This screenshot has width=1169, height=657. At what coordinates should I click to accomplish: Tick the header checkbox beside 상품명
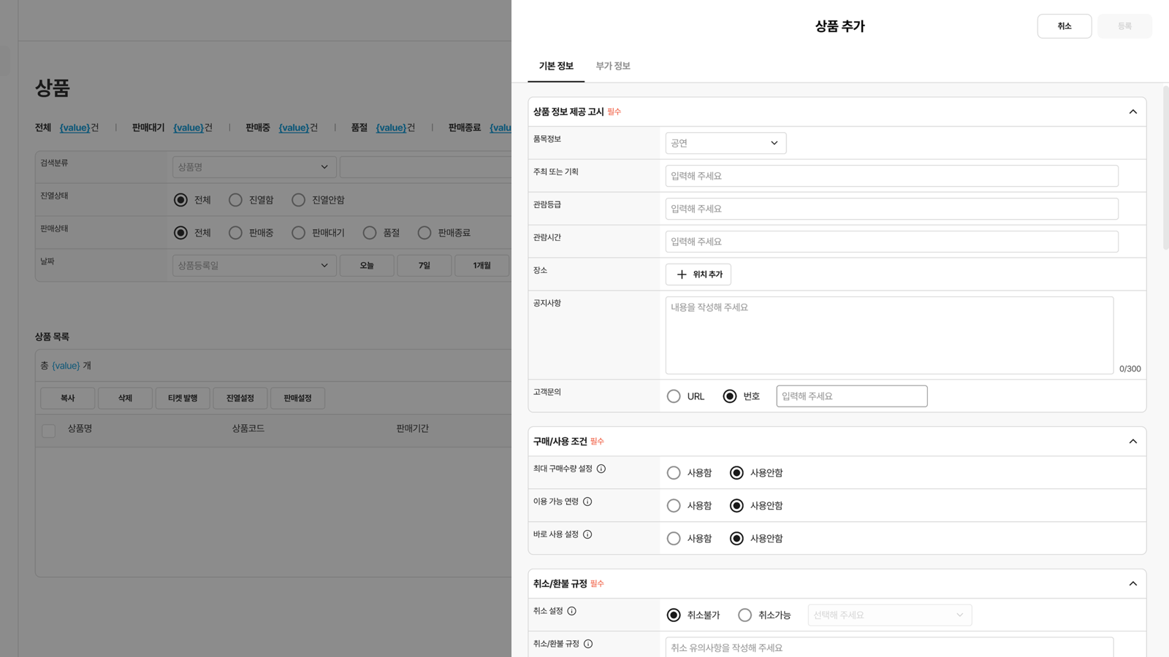tap(49, 431)
